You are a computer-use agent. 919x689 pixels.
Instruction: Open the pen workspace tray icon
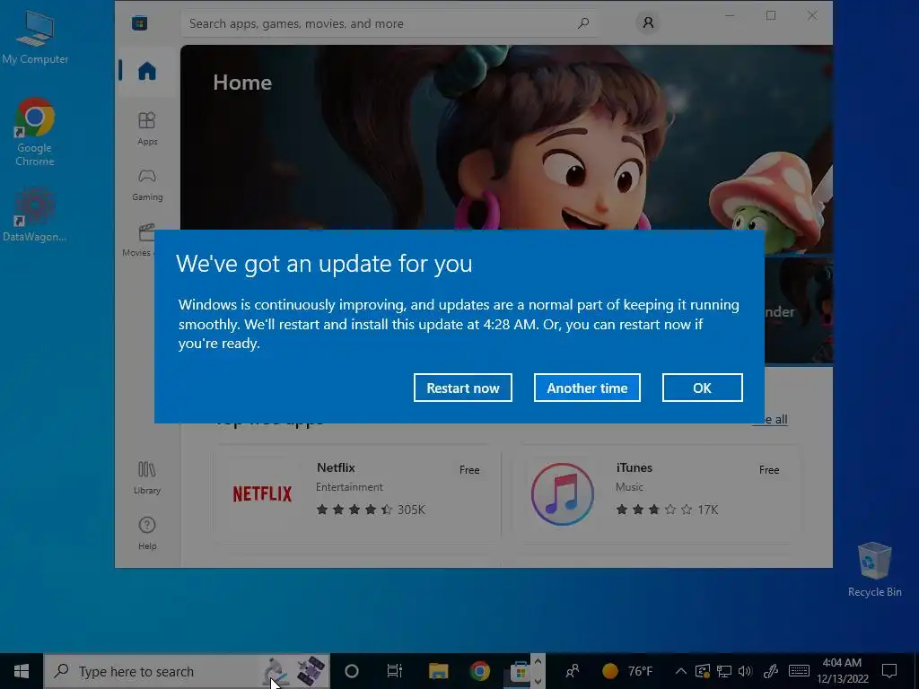click(771, 671)
